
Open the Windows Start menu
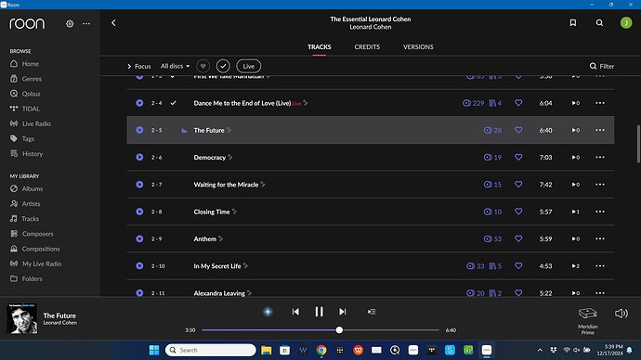click(x=154, y=350)
